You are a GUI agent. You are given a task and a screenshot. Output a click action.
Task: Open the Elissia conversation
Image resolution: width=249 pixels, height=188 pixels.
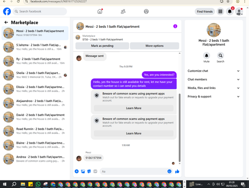pos(35,89)
